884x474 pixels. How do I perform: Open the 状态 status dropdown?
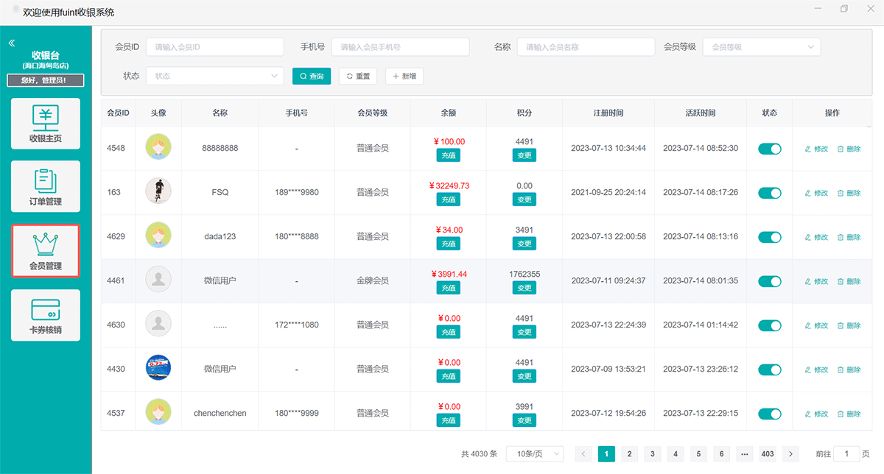click(x=214, y=76)
